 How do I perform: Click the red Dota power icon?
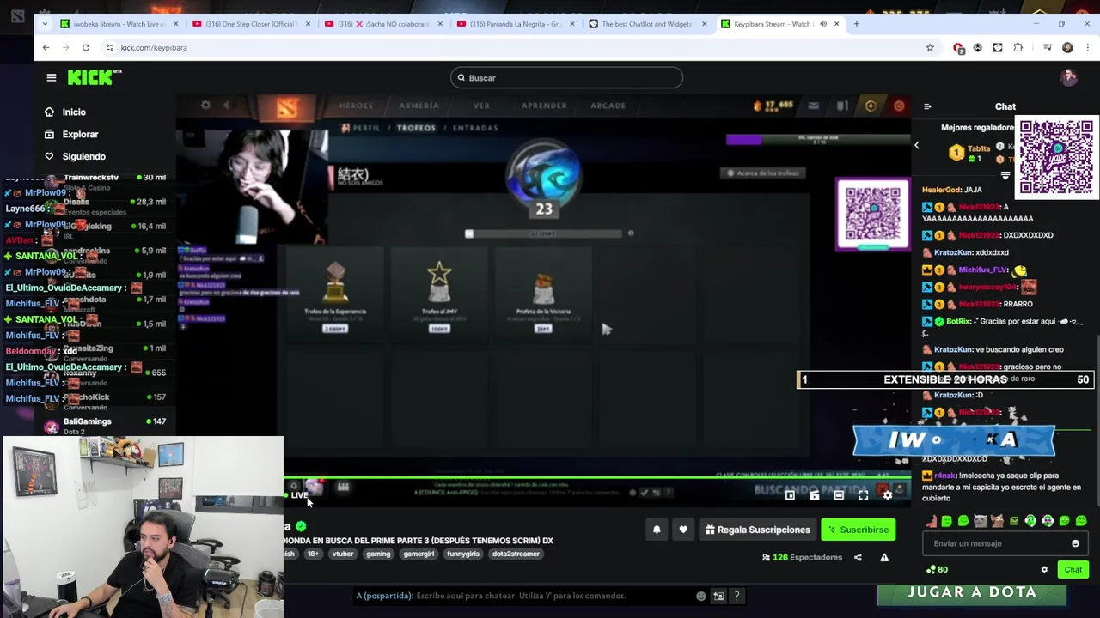[x=899, y=106]
